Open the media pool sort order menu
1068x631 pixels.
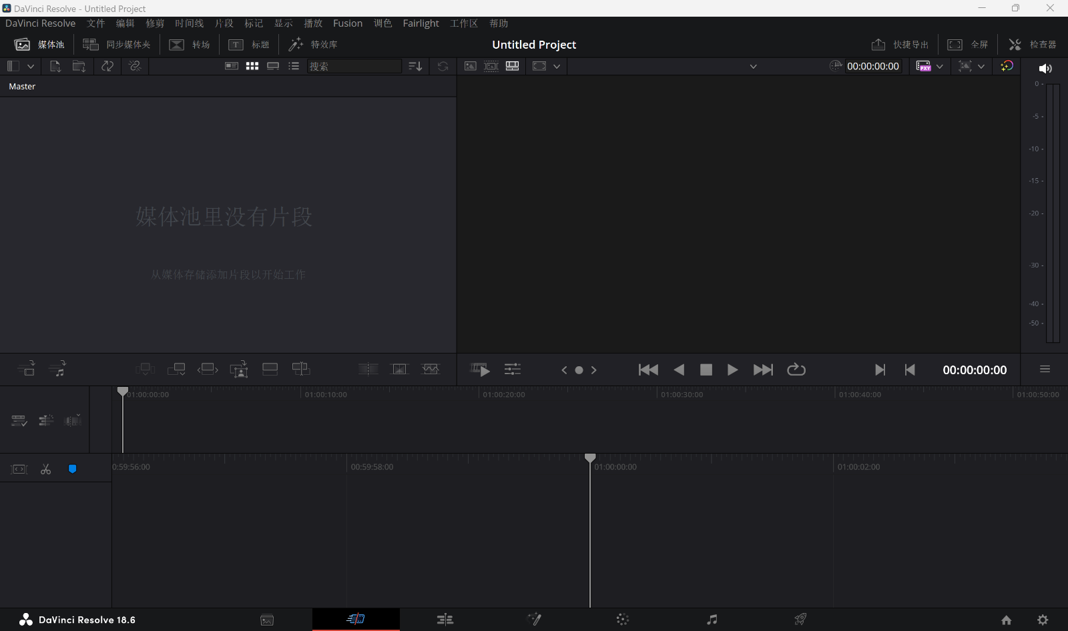coord(415,66)
